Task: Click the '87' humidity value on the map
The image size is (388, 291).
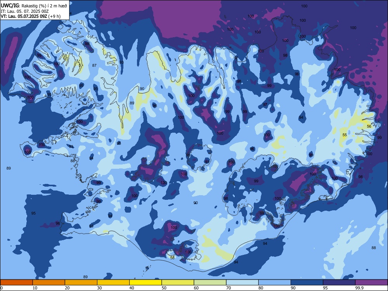Action: (94, 65)
